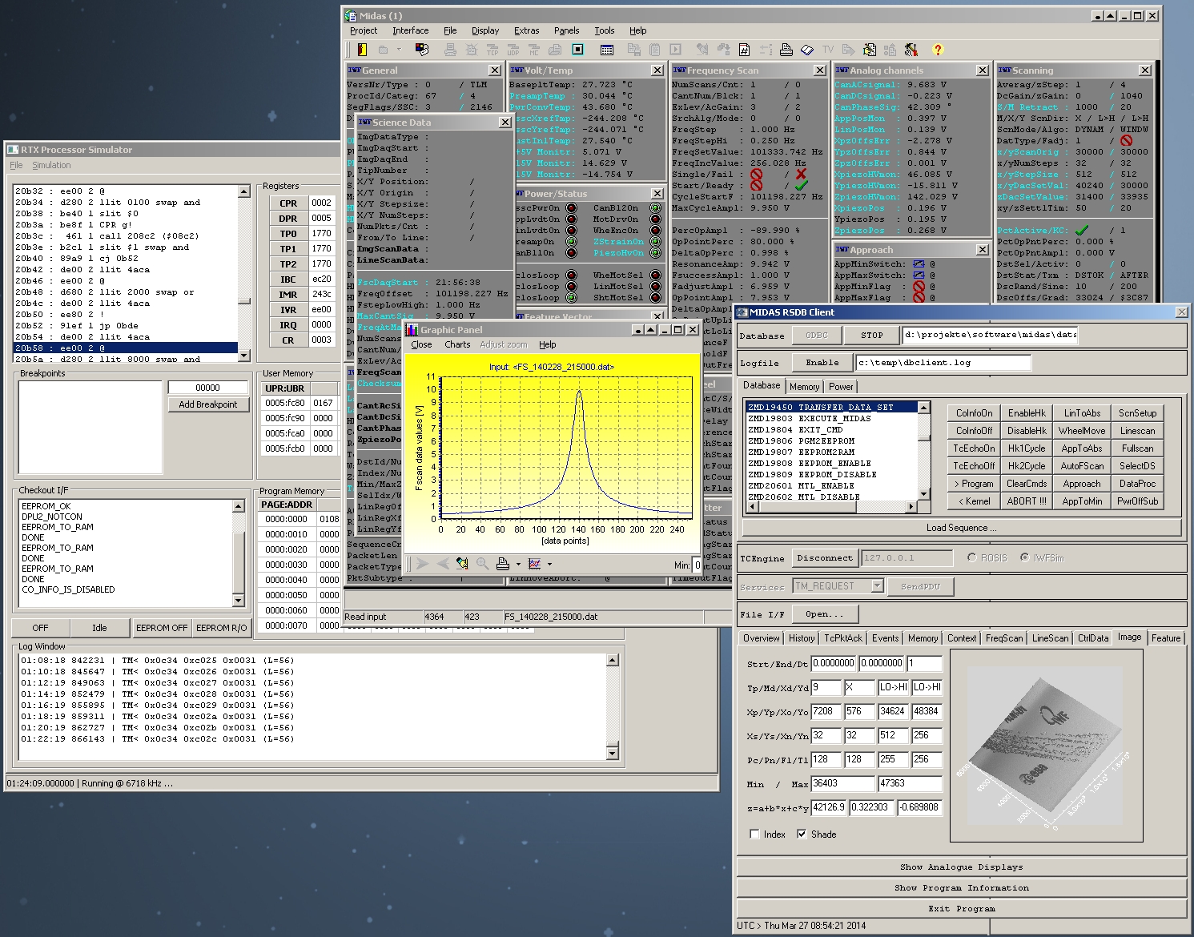This screenshot has height=937, width=1194.
Task: Click the breakpoint address input field
Action: tap(208, 388)
